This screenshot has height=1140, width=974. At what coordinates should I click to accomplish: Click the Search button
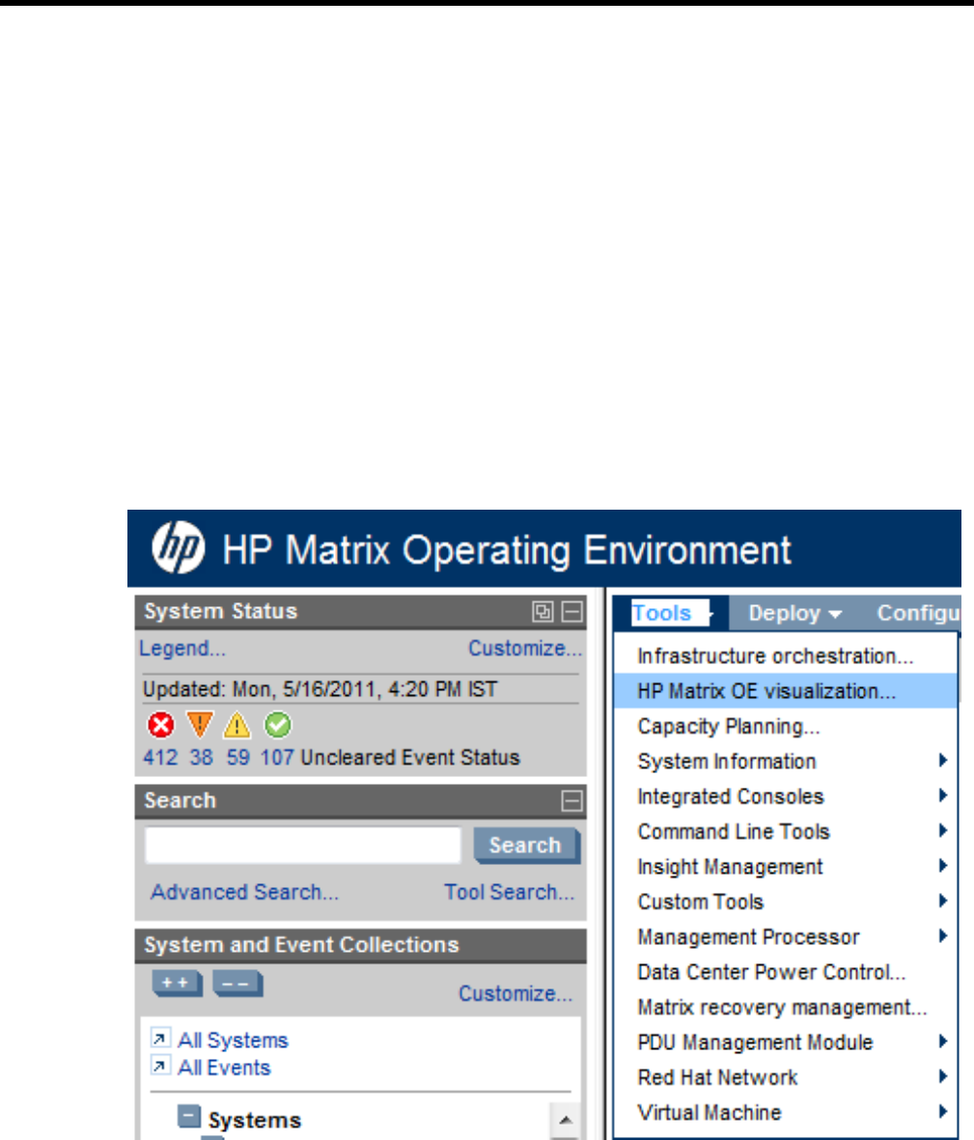tap(526, 846)
